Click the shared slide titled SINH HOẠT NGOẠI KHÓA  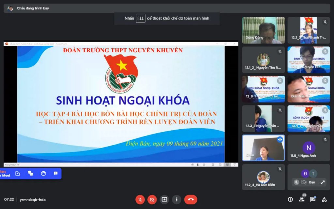121,104
